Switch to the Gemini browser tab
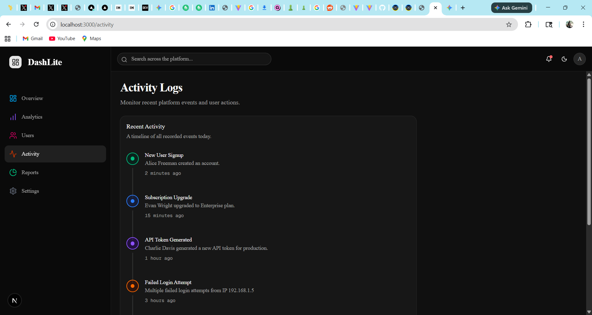The width and height of the screenshot is (592, 315). coord(449,8)
